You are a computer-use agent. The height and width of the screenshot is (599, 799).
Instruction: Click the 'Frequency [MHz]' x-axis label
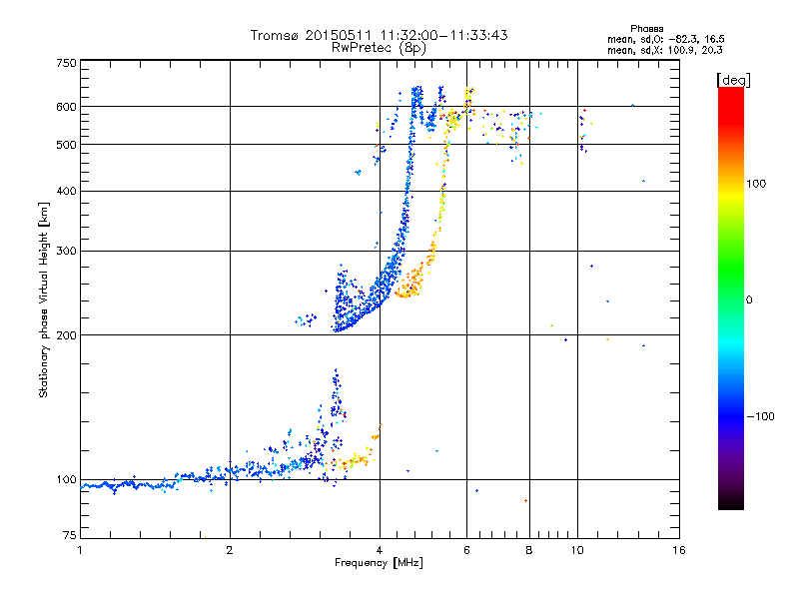pos(379,563)
